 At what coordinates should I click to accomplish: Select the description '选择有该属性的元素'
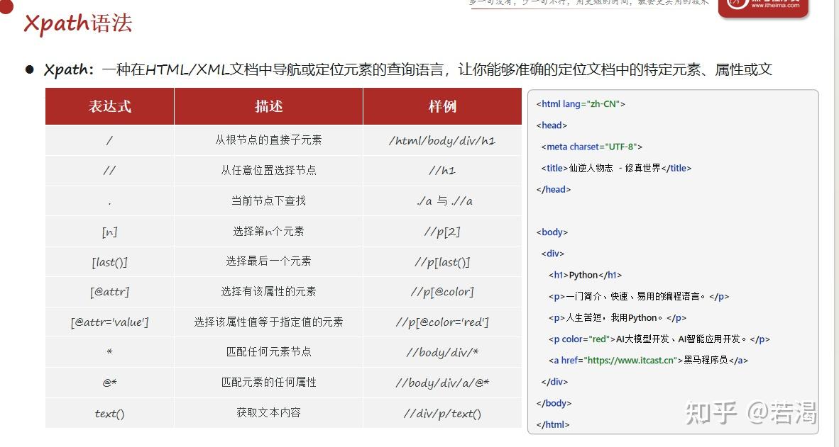(x=268, y=292)
